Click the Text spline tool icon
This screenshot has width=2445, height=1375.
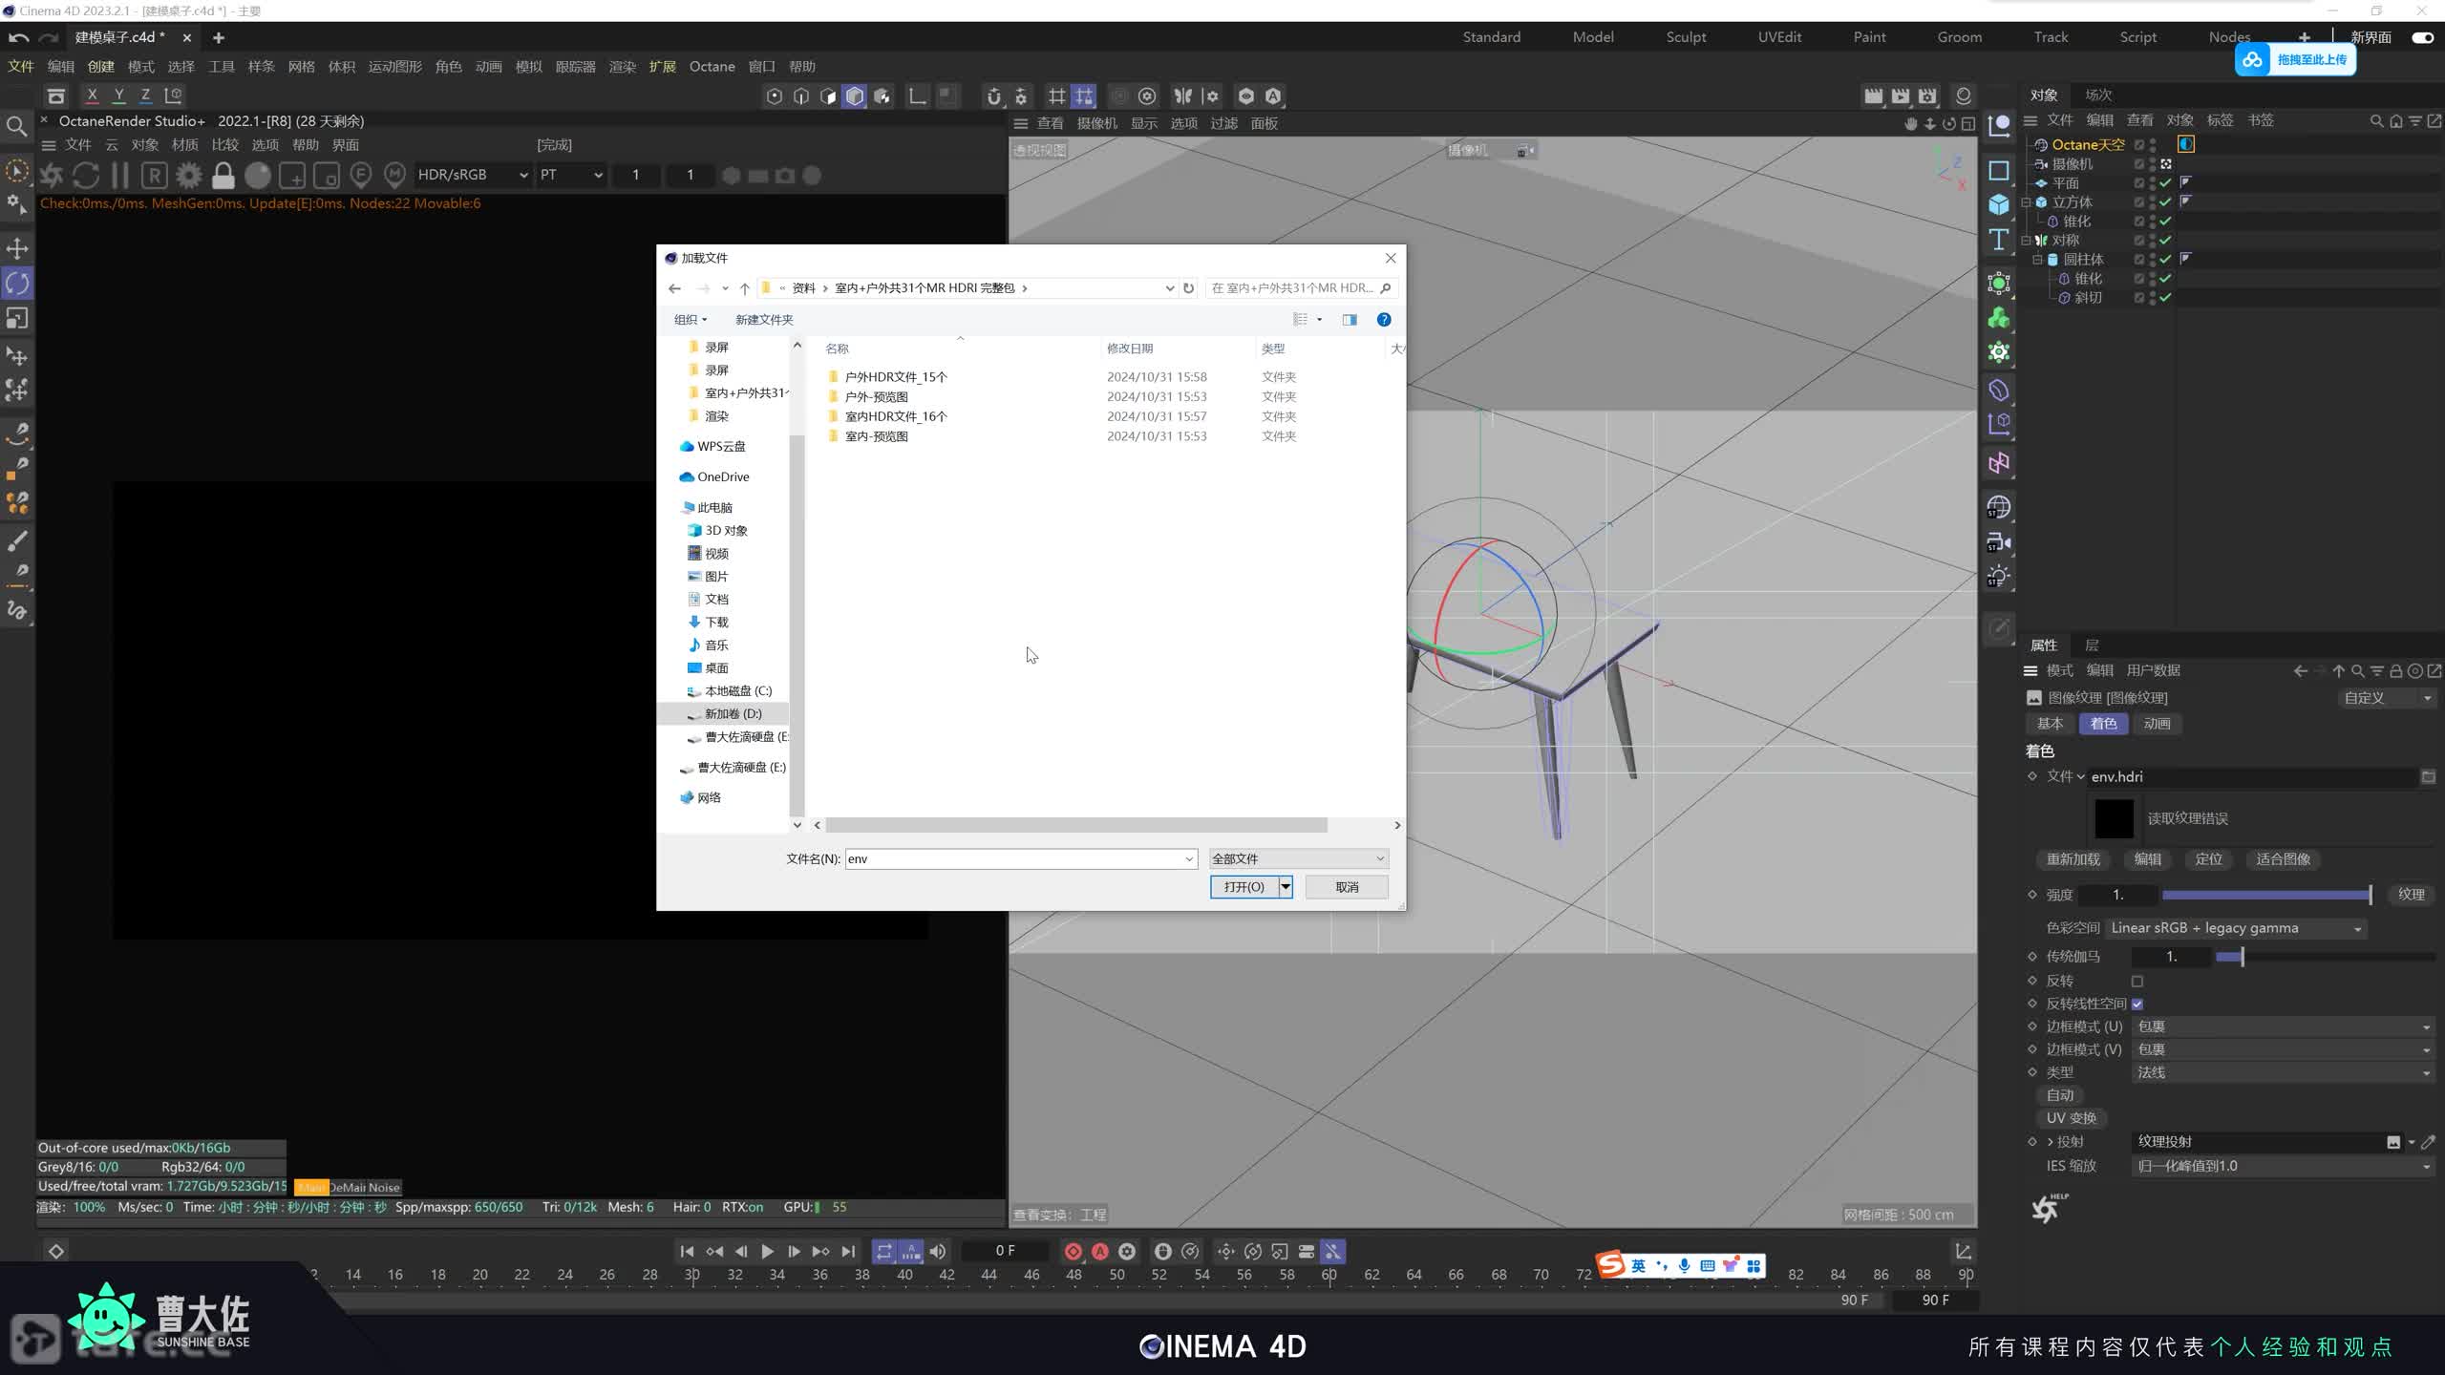click(x=1998, y=240)
